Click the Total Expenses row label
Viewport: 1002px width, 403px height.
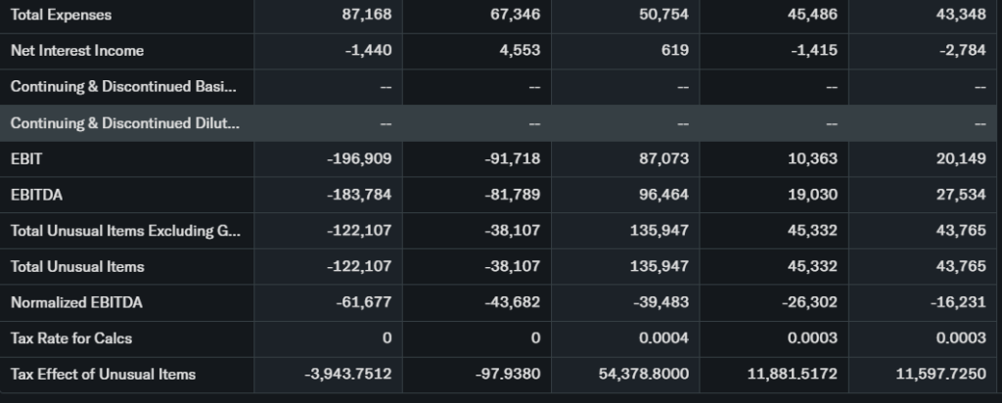click(61, 15)
